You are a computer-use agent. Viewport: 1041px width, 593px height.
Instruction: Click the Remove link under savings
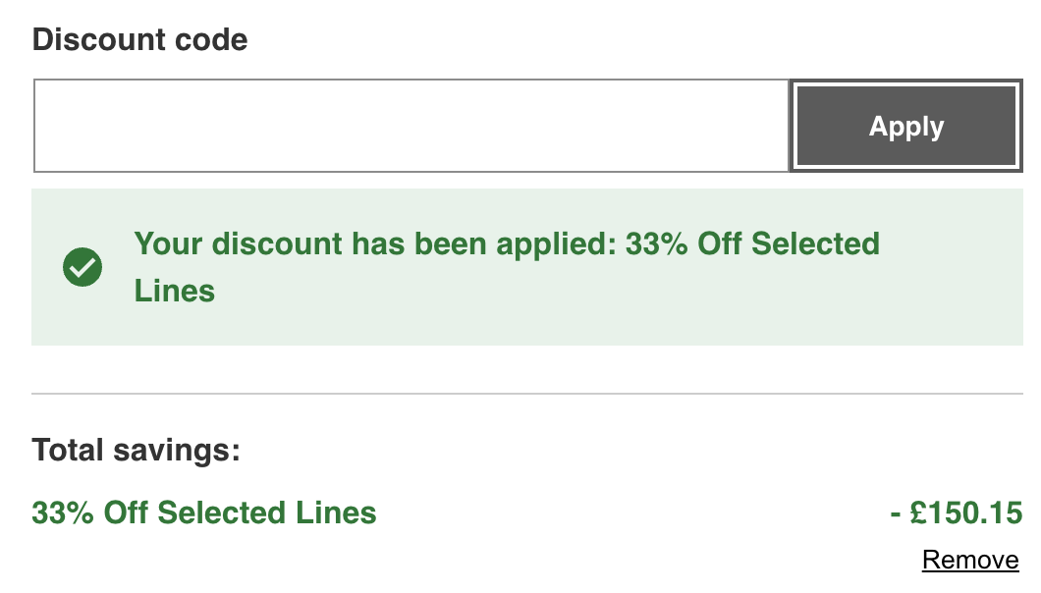tap(970, 560)
